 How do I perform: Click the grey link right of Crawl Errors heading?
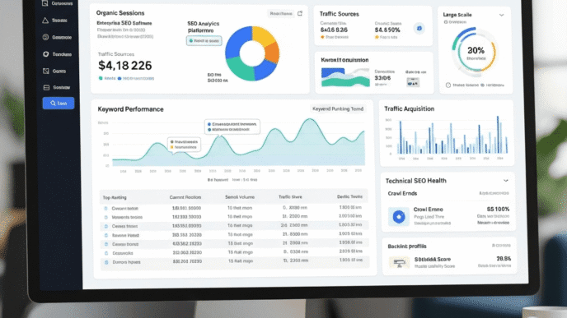(494, 194)
